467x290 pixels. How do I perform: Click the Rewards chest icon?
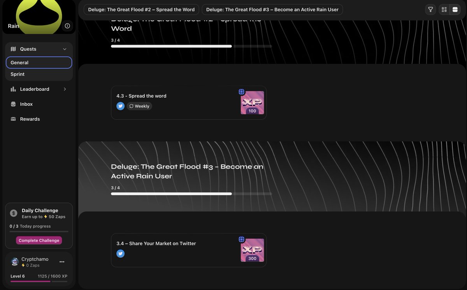tap(13, 119)
